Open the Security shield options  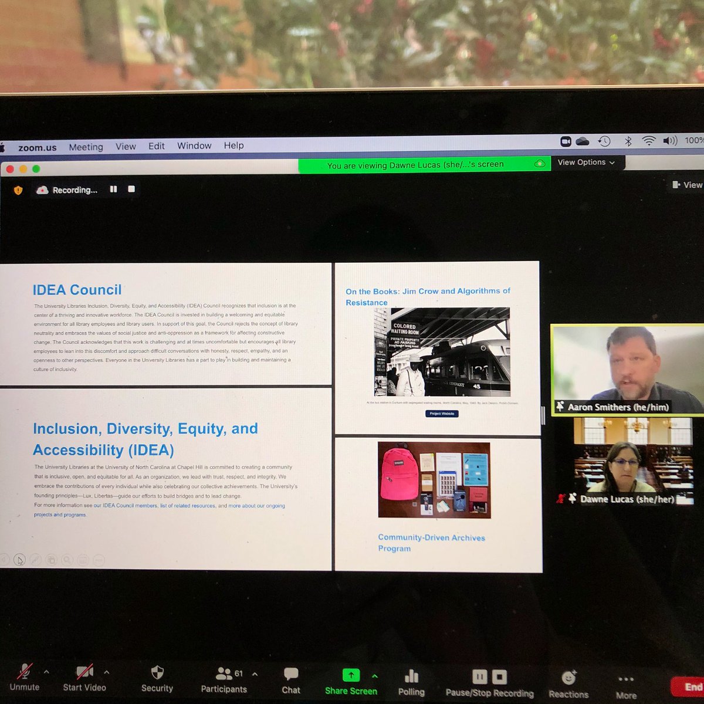[x=157, y=672]
